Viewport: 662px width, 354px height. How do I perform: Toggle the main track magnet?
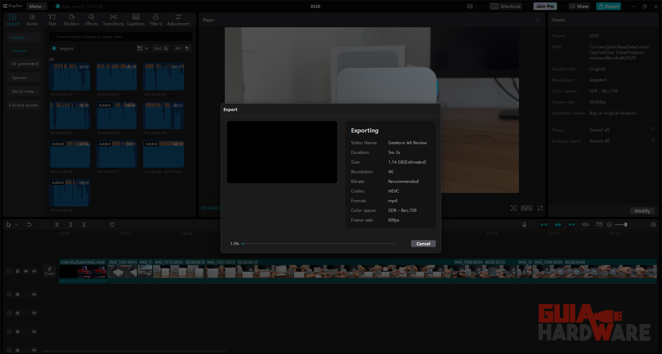(544, 225)
